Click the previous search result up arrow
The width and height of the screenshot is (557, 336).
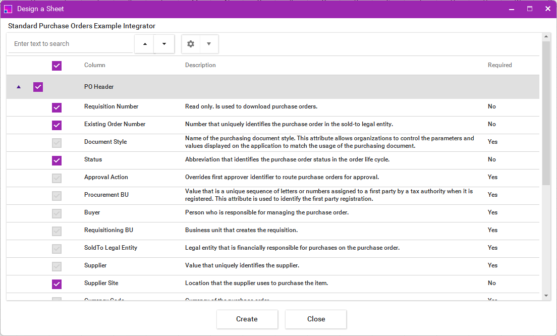coord(144,44)
